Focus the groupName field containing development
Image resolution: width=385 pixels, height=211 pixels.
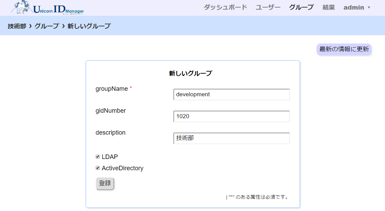coord(232,95)
